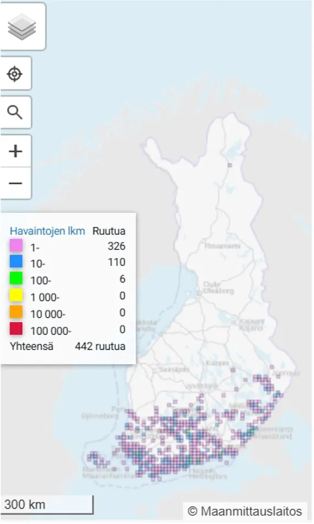Image resolution: width=314 pixels, height=524 pixels.
Task: Click the lone pink square in Lapland
Action: [x=230, y=165]
